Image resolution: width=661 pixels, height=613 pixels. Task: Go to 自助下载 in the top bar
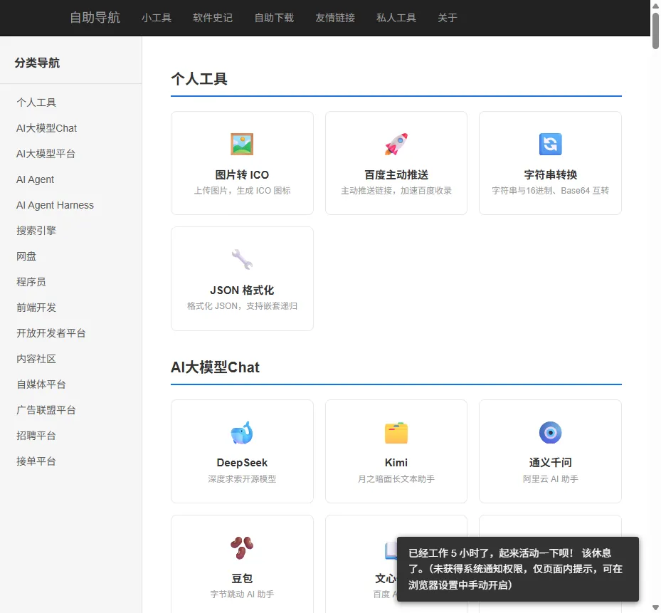274,18
